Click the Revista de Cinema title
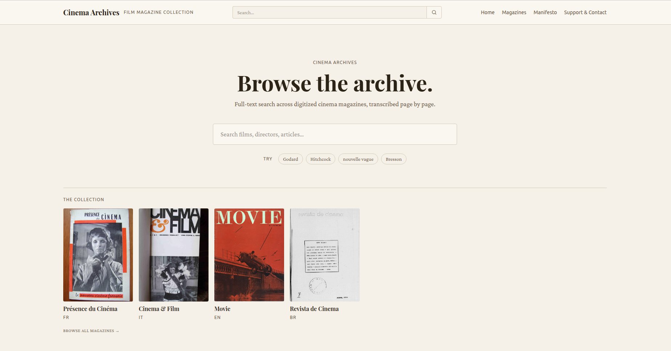The height and width of the screenshot is (351, 671). tap(314, 309)
